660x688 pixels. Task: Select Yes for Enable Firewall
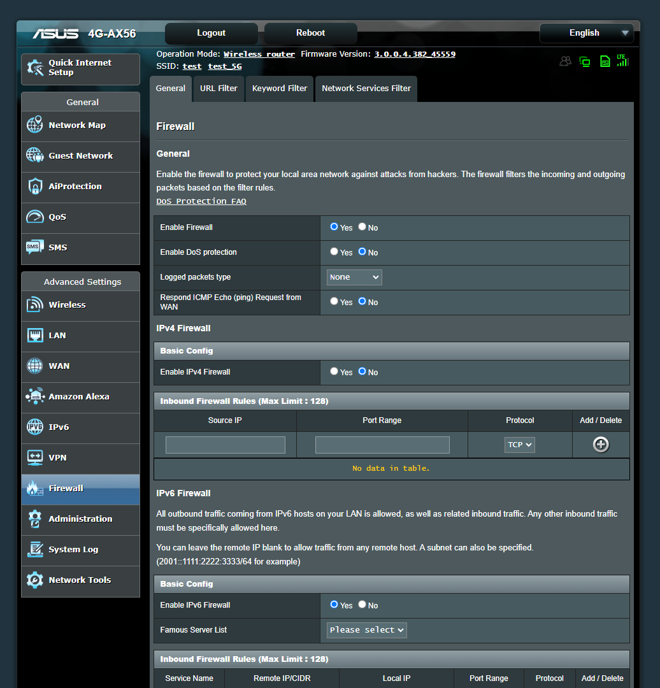pyautogui.click(x=334, y=226)
